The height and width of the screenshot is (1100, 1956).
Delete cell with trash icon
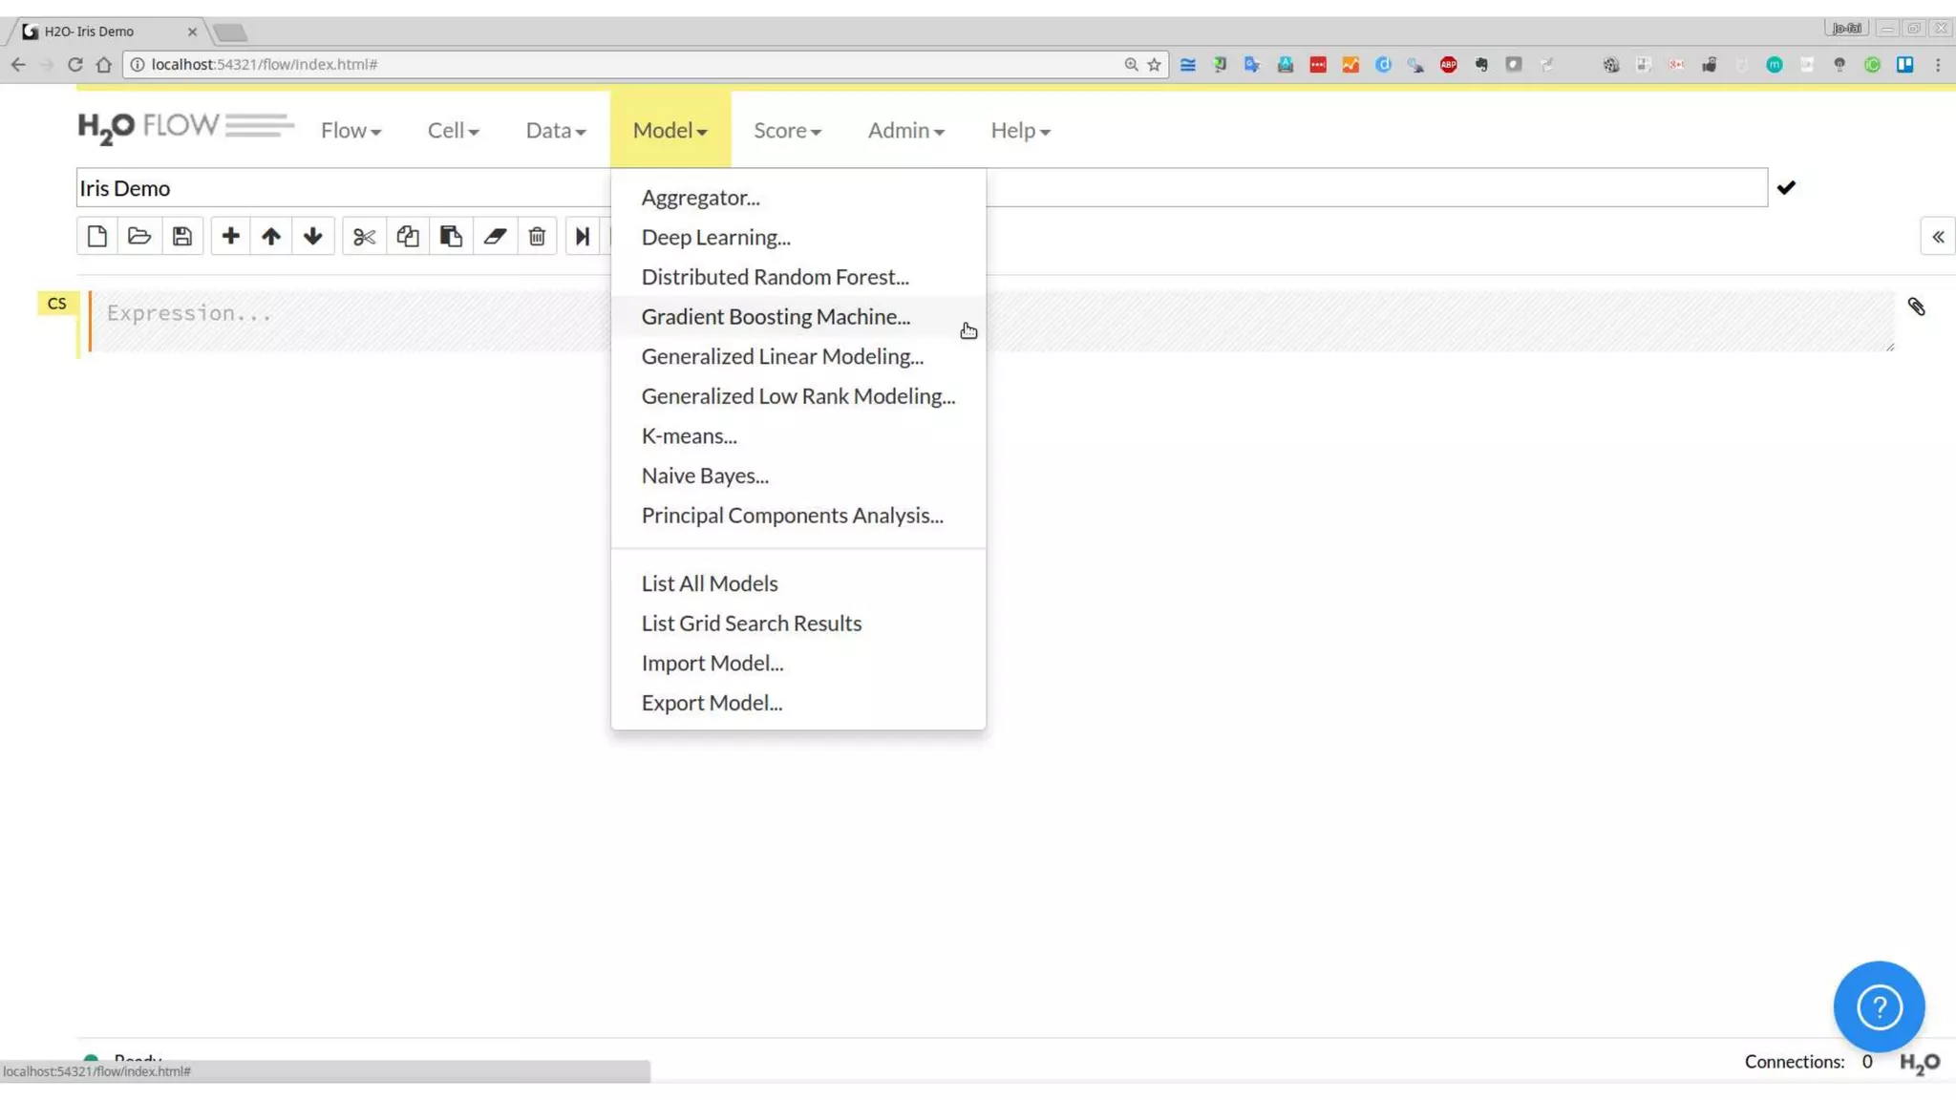537,236
